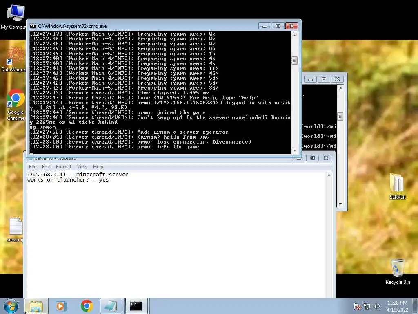Screen dimensions: 418x314
Task: Click Action Center flag tray icon
Action: tap(357, 306)
